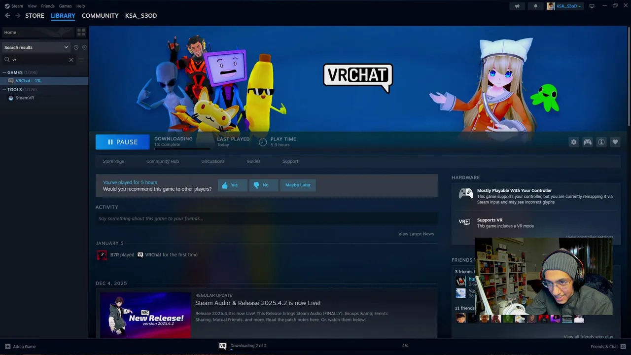The height and width of the screenshot is (355, 631).
Task: Pause the VRChat download
Action: [122, 142]
